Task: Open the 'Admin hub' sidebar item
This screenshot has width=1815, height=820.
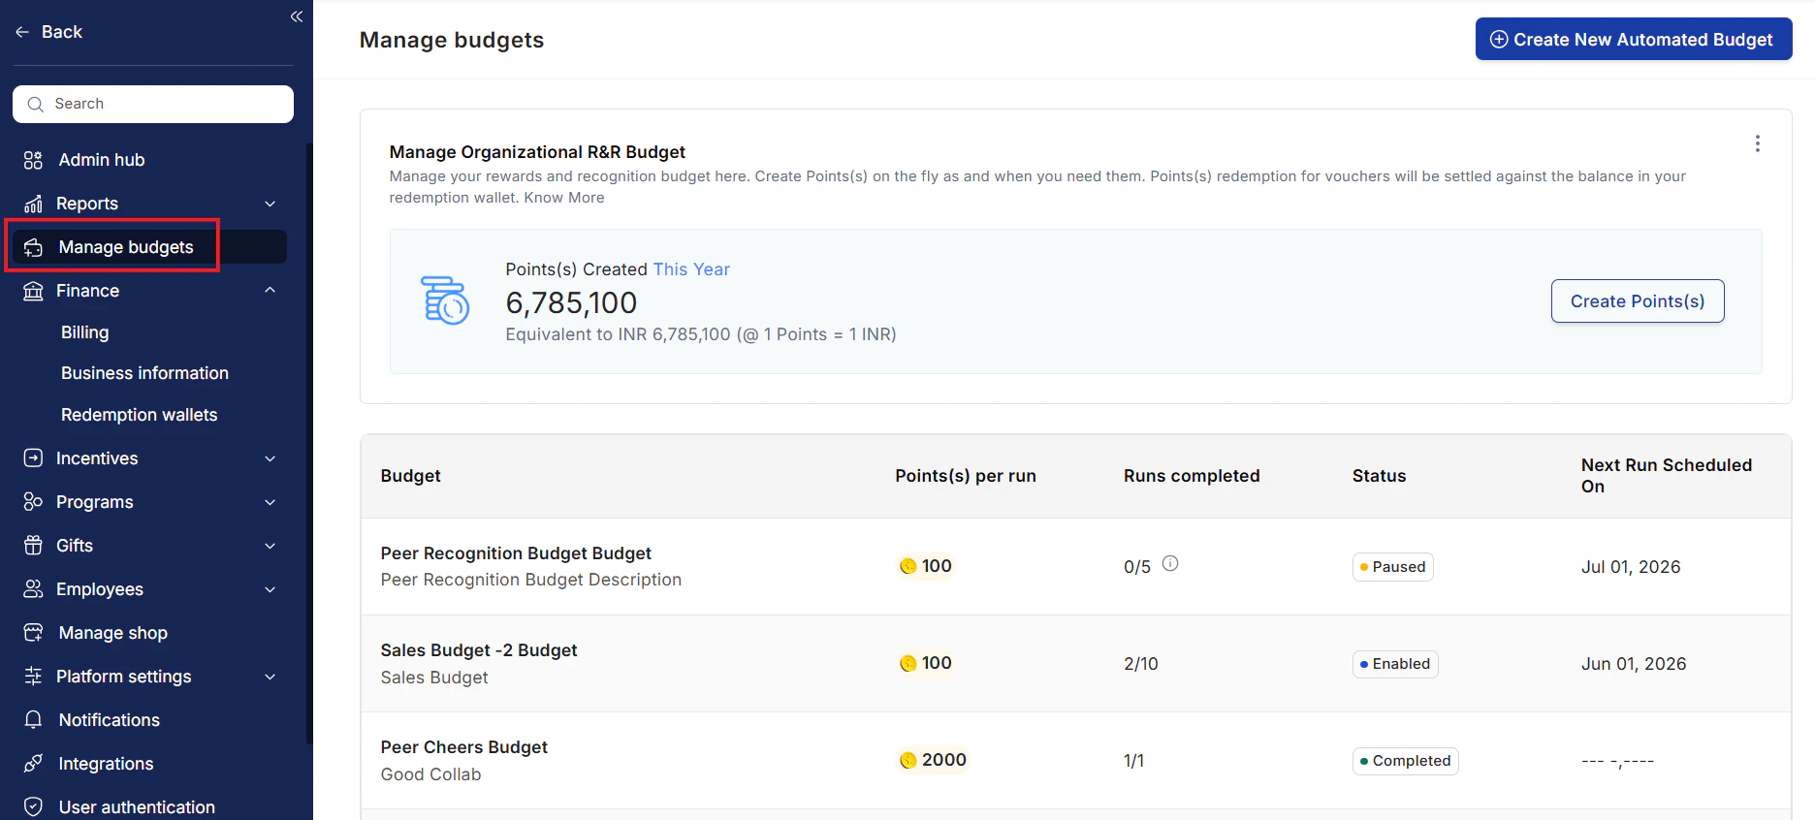Action: point(102,160)
